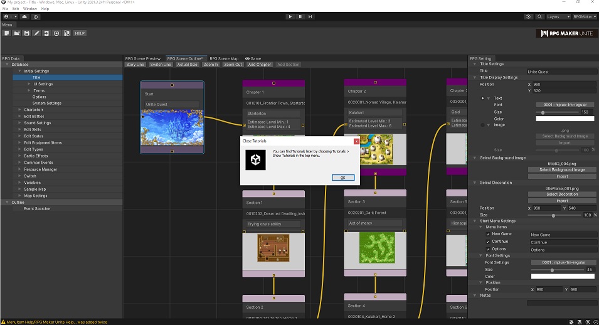Click the circled play test icon

point(56,33)
